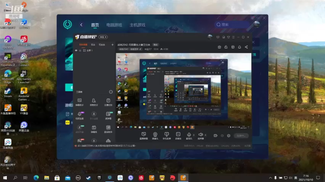Screen dimensions: 325x182
Task: Toggle the lock on source 全屏 1
Action: coord(80,50)
